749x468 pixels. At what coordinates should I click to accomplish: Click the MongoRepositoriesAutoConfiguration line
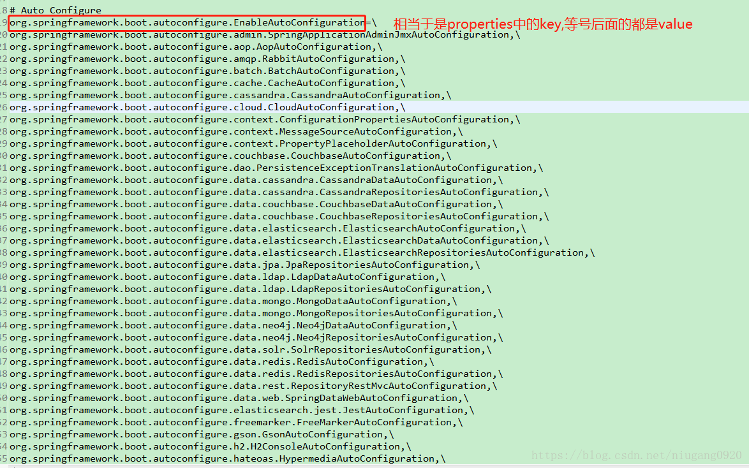coord(256,313)
